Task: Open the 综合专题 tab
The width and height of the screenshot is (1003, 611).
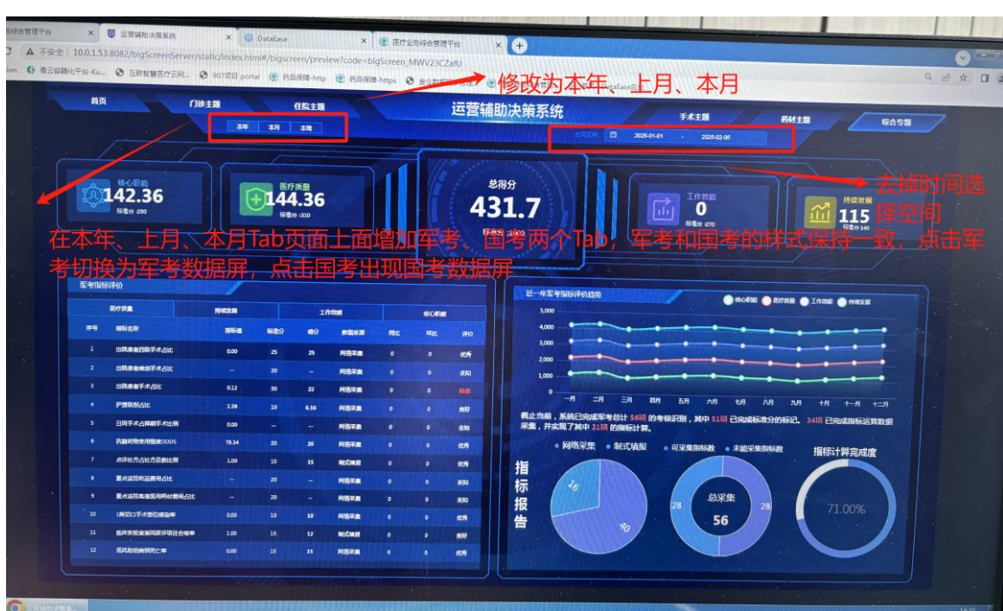Action: tap(896, 123)
